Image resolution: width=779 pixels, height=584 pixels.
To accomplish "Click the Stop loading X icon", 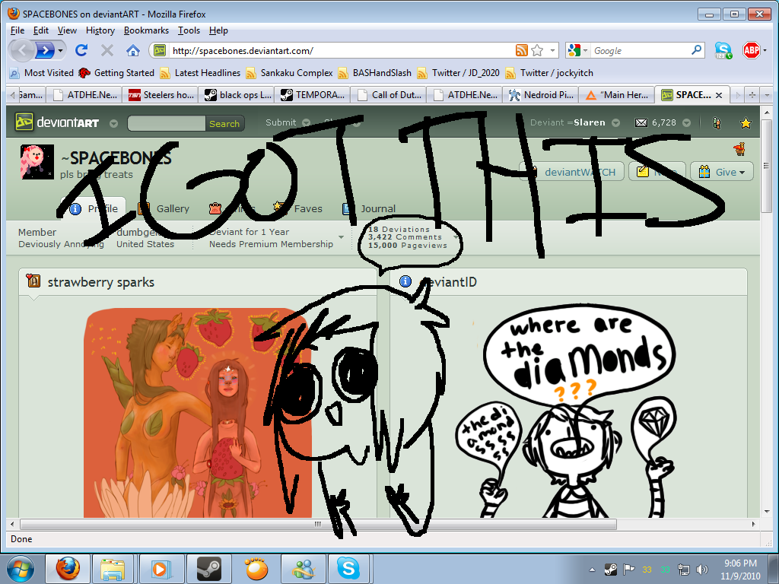I will [x=107, y=50].
